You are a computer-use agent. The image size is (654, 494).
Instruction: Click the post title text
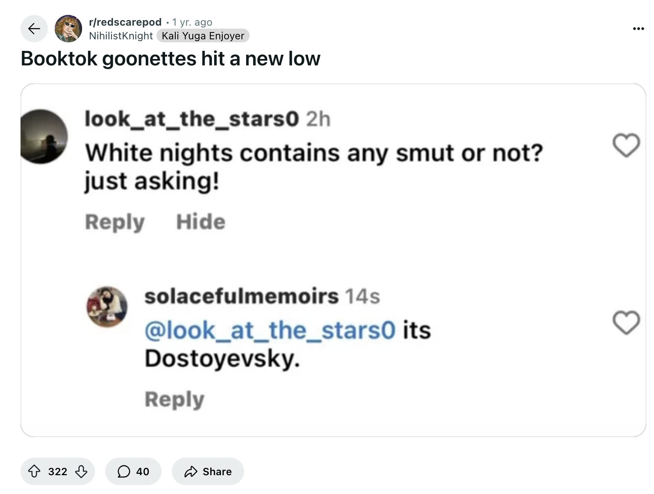171,59
